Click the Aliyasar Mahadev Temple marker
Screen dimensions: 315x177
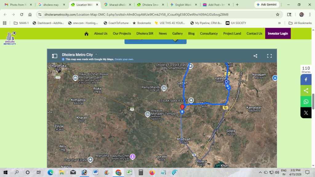(147, 114)
